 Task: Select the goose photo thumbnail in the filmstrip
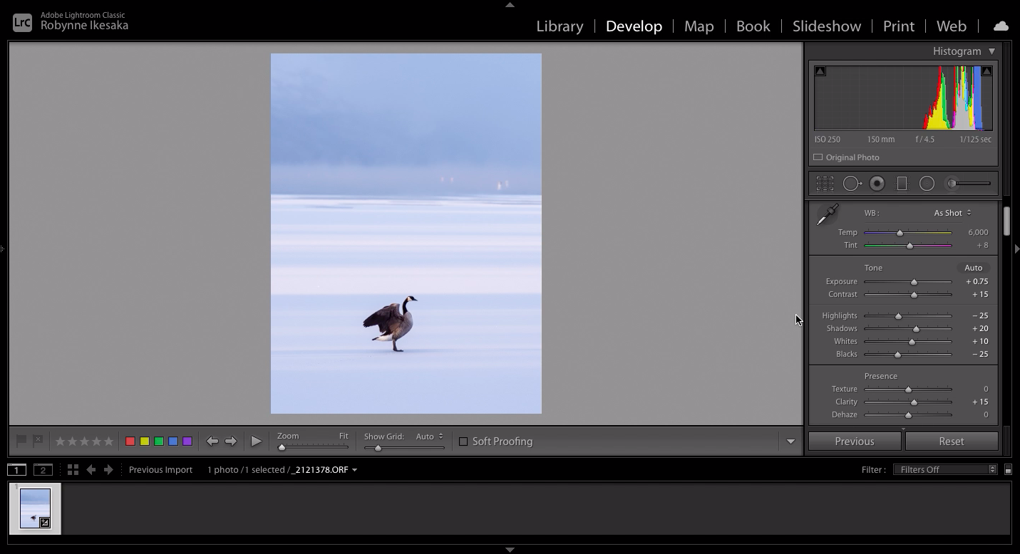point(36,508)
